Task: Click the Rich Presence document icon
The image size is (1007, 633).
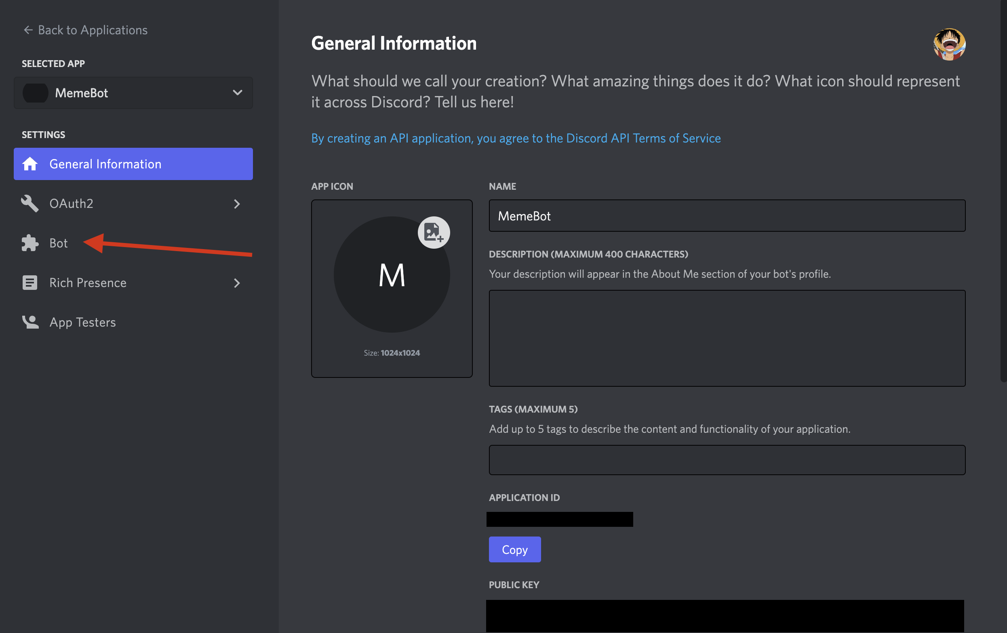Action: 29,283
